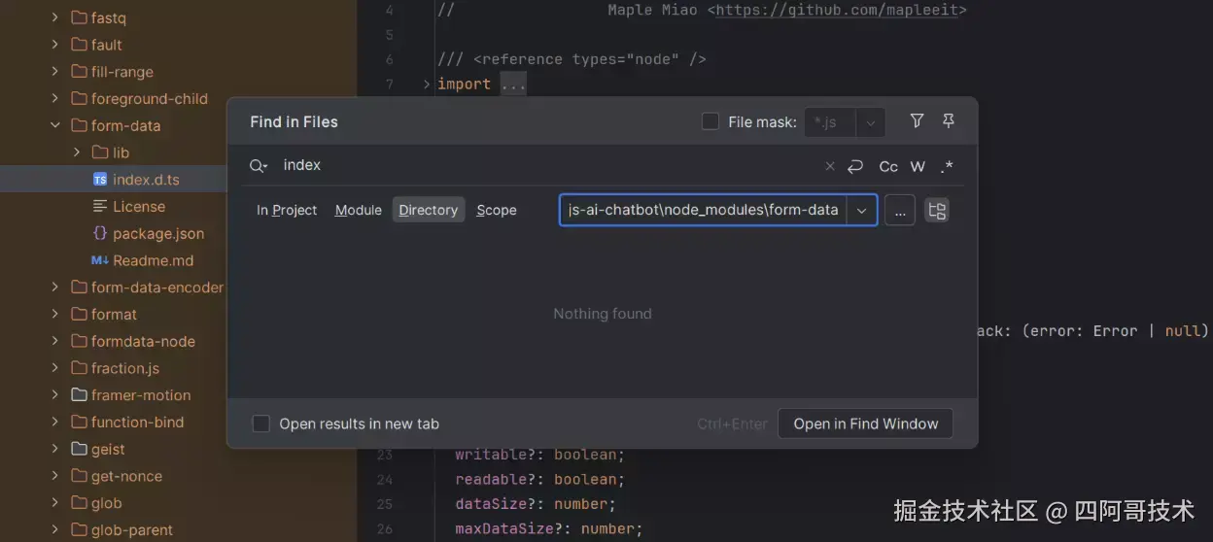Click the format folder icon
The image size is (1213, 542).
click(80, 314)
